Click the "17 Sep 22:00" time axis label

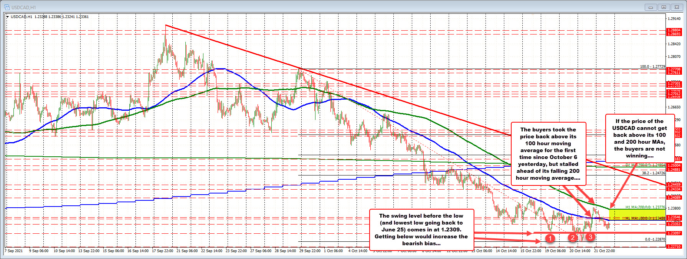(x=162, y=251)
